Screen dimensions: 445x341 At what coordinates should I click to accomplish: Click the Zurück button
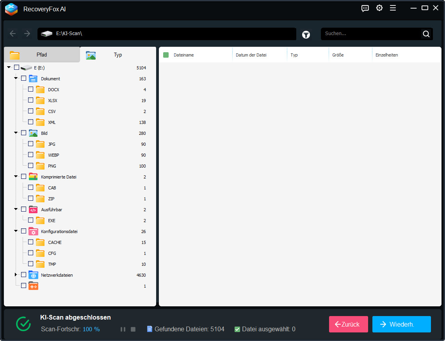349,324
